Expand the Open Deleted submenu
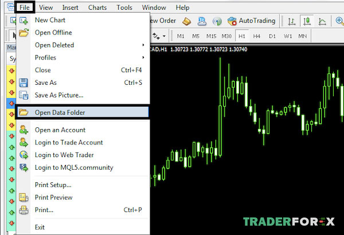This screenshot has height=235, width=344. pyautogui.click(x=83, y=45)
